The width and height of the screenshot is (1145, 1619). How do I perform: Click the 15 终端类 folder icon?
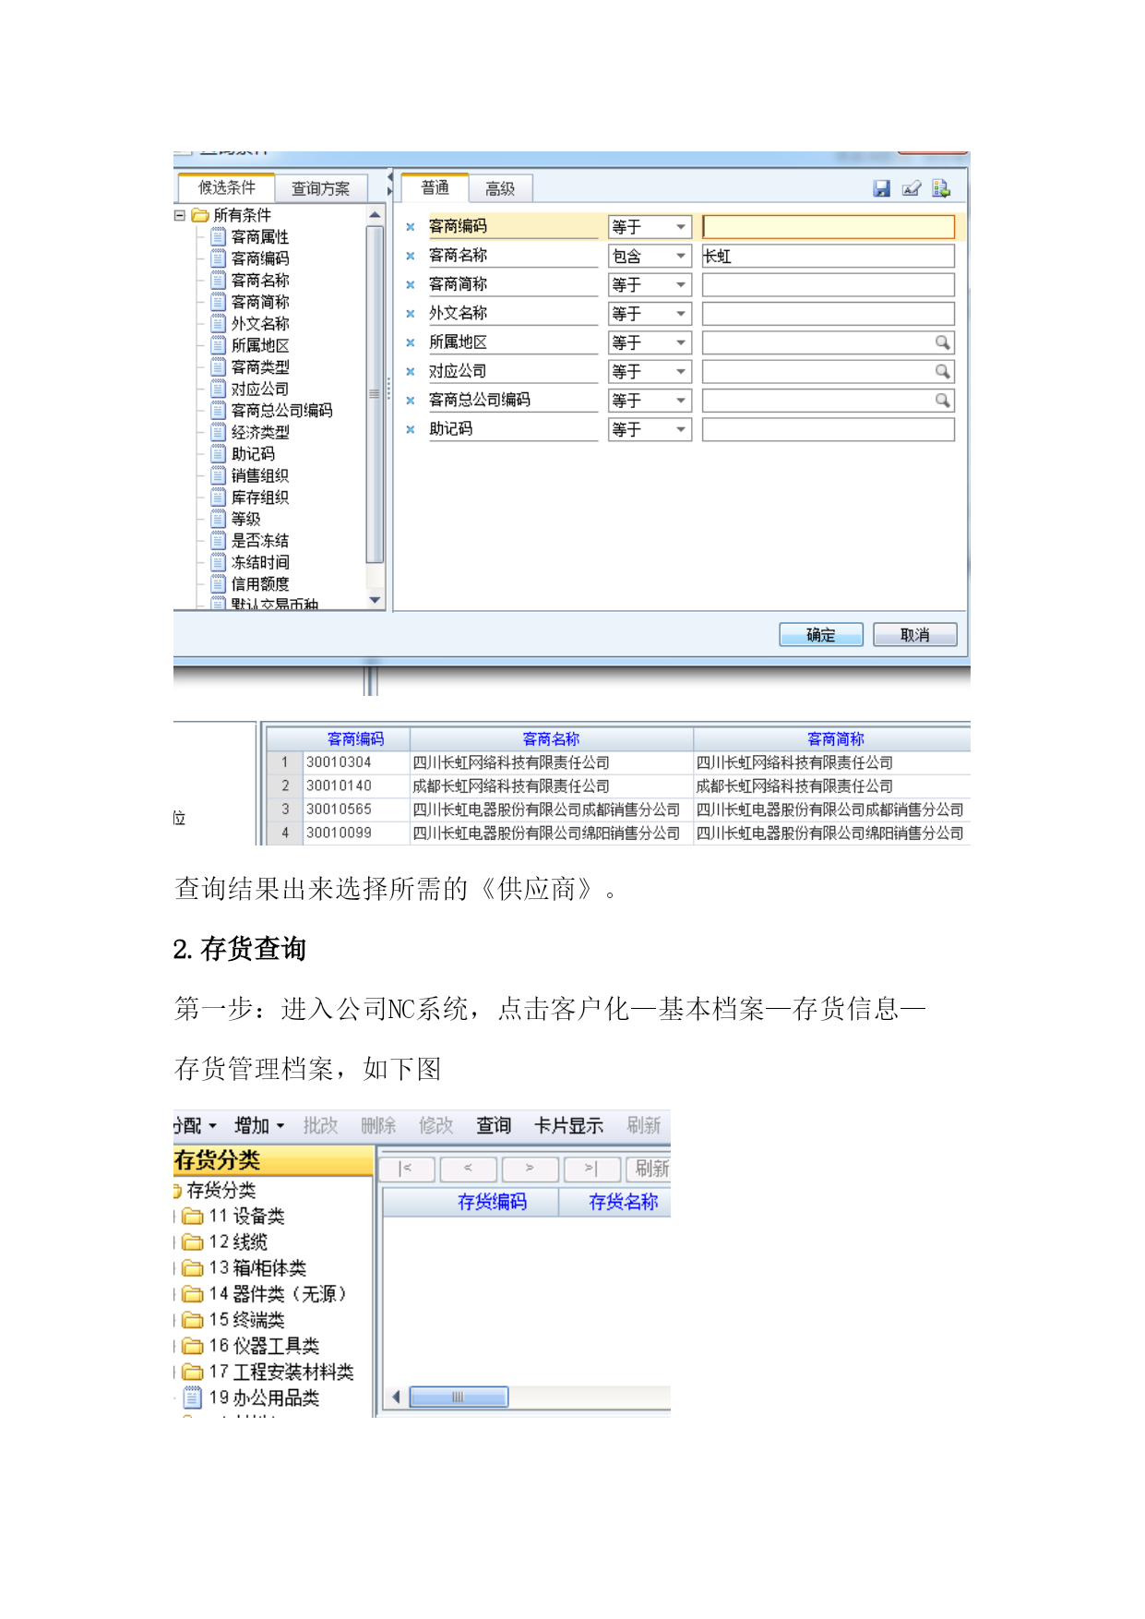point(193,1320)
